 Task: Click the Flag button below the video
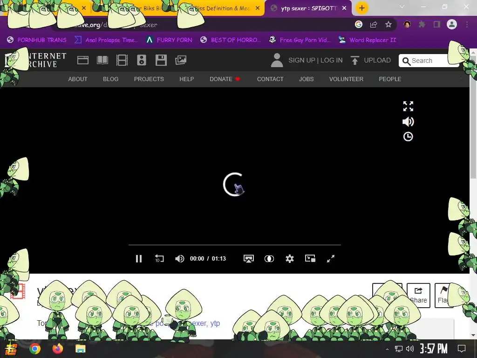click(x=444, y=295)
